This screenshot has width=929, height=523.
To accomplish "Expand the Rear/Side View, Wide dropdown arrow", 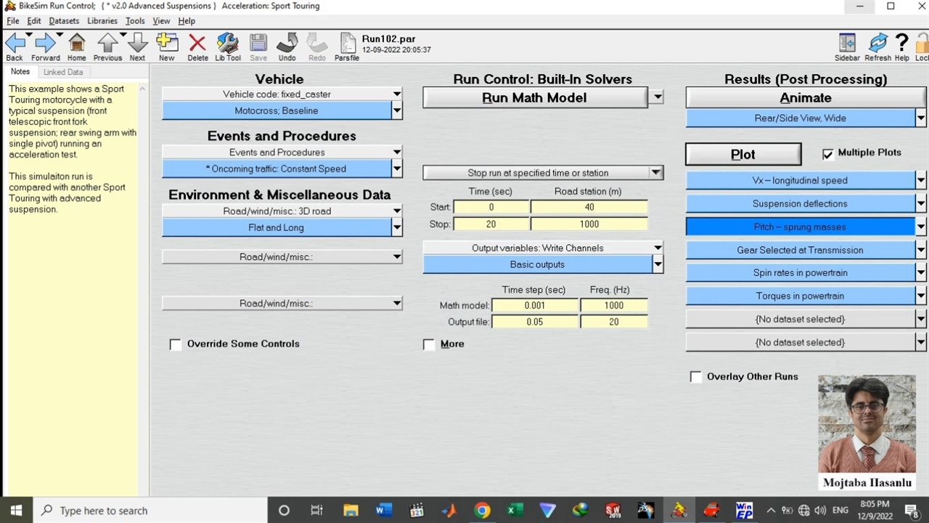I will [920, 118].
